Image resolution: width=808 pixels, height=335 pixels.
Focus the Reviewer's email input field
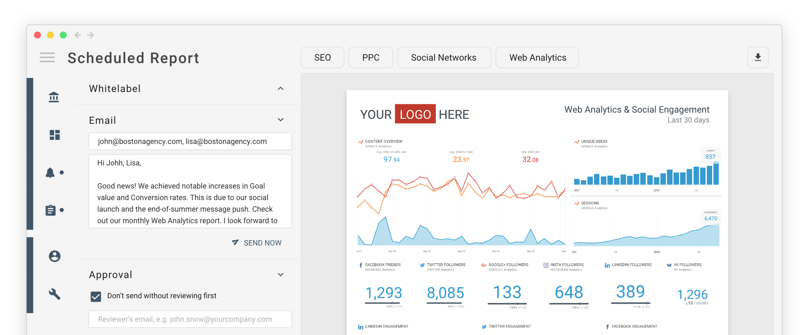[x=190, y=319]
